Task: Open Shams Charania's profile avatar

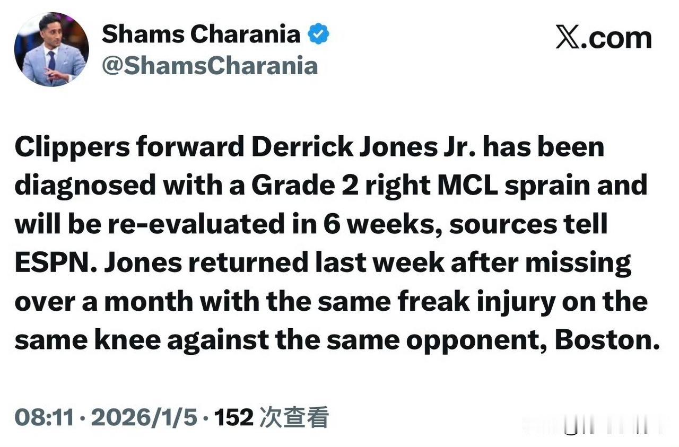Action: click(51, 48)
